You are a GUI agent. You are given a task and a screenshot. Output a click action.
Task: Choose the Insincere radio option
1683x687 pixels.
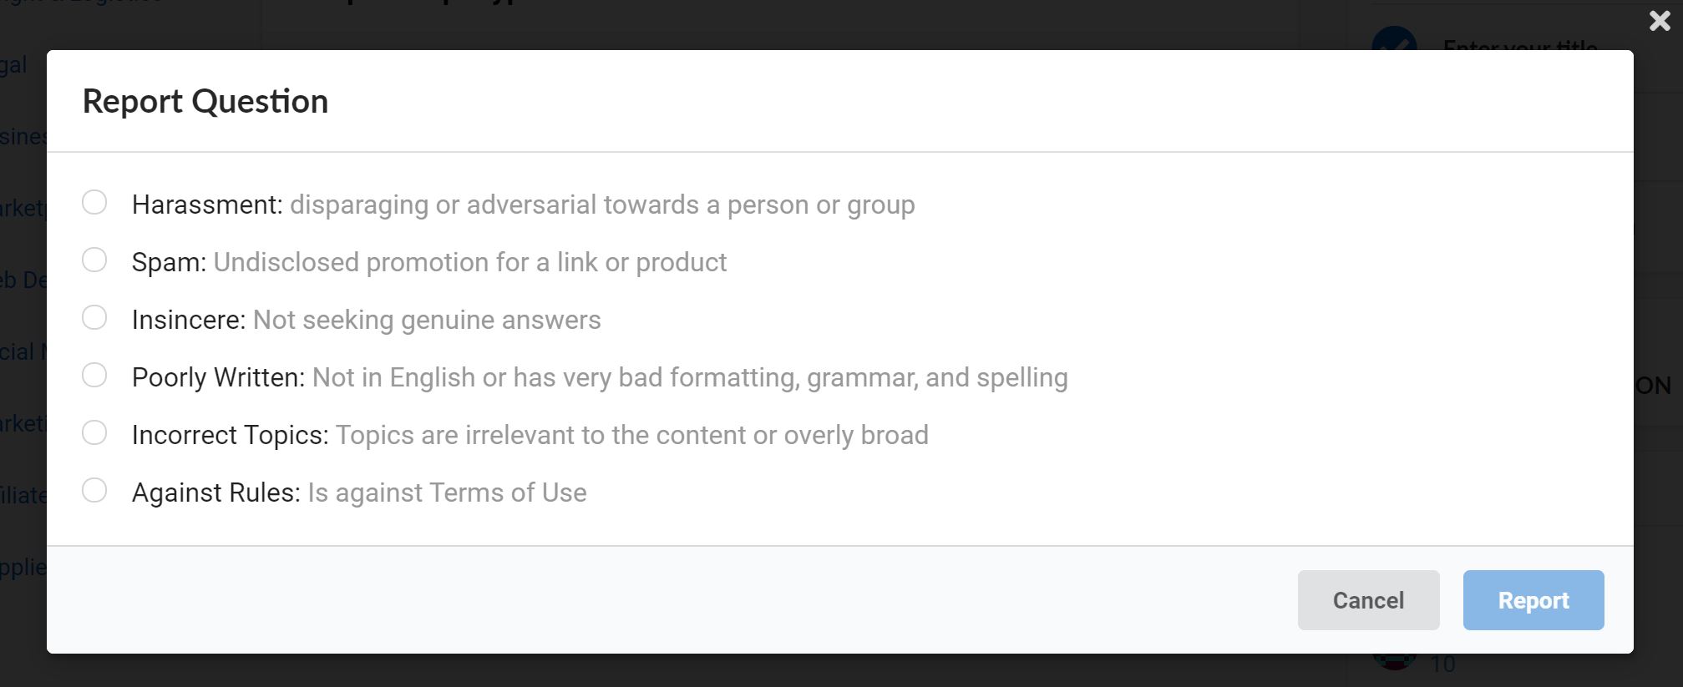pos(94,318)
